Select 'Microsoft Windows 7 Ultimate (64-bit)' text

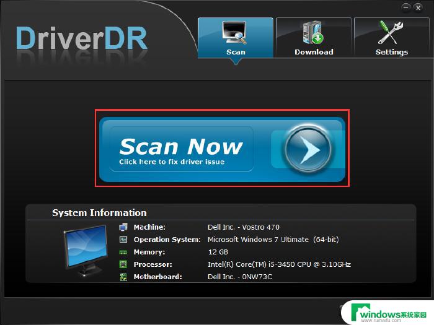pyautogui.click(x=273, y=240)
